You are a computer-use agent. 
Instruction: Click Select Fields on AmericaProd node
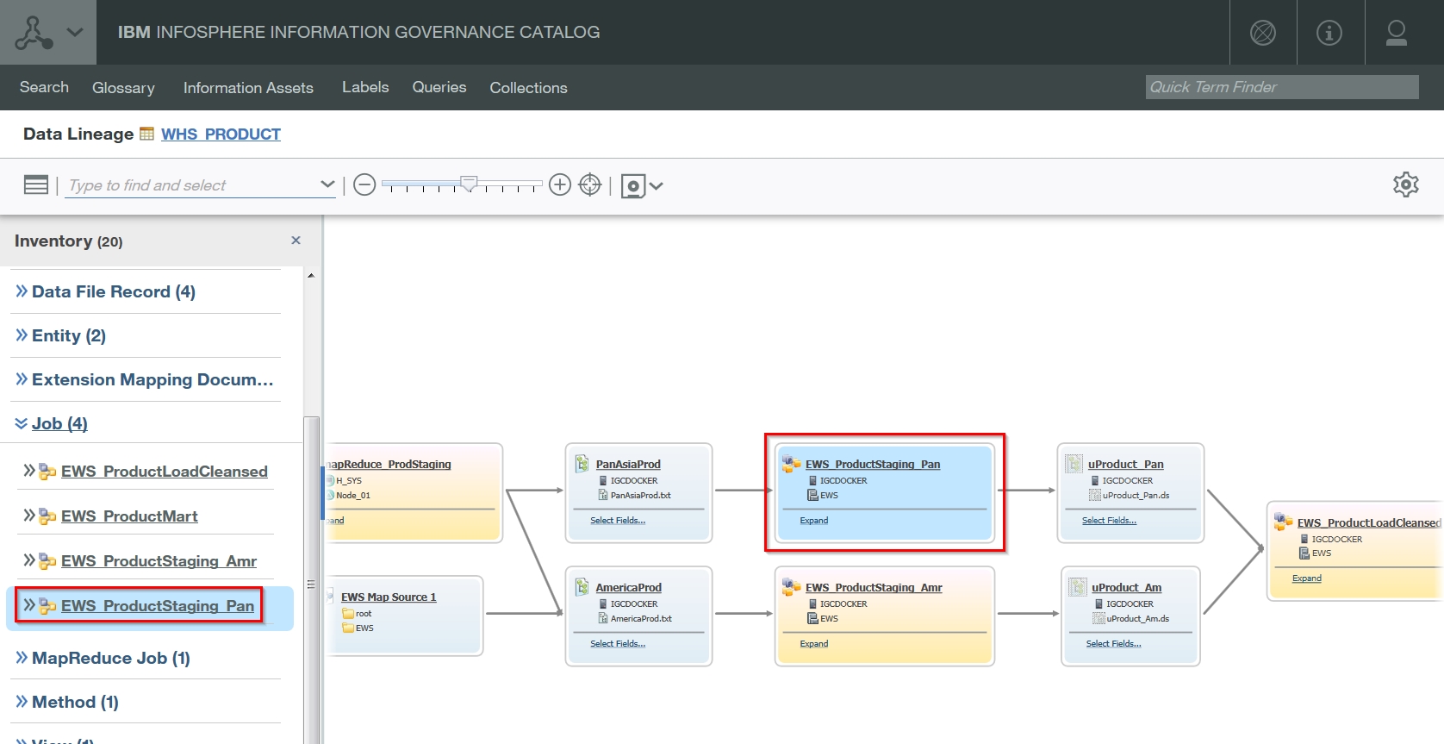[x=618, y=644]
